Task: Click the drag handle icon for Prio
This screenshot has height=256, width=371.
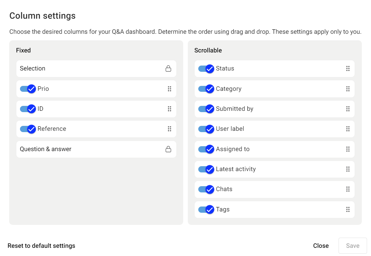Action: tap(169, 89)
